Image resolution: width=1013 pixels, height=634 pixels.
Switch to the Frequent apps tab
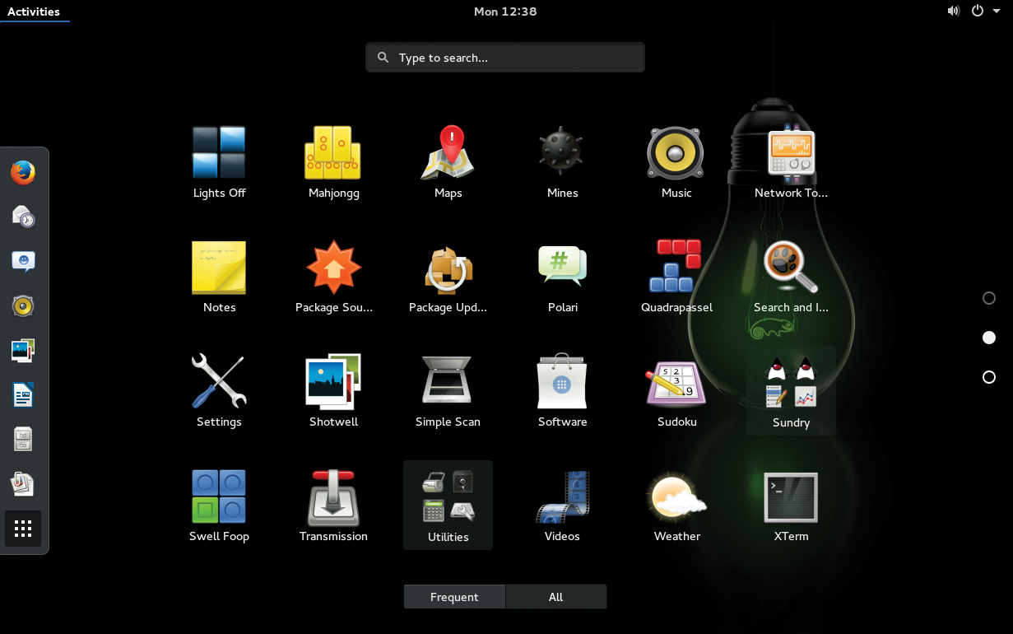(x=454, y=597)
